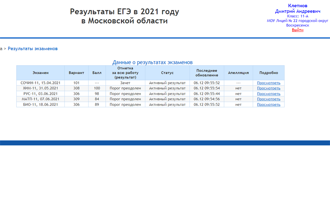View details of БИО-11 exam

click(269, 105)
